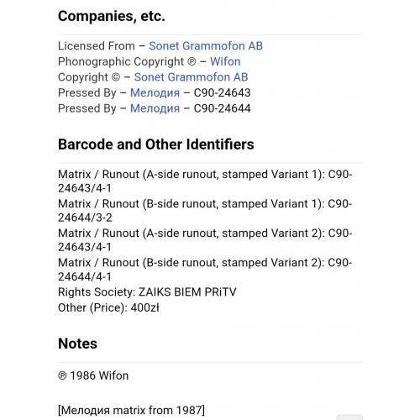Click the B-side runout Variant 2 matrix entry

tap(205, 270)
